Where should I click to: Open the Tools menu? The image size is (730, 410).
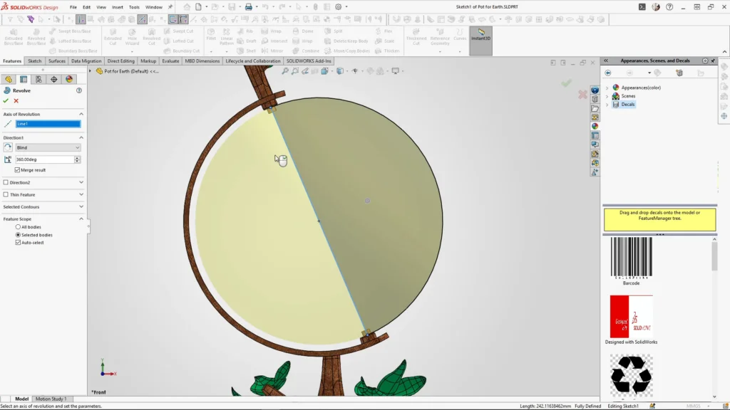134,7
